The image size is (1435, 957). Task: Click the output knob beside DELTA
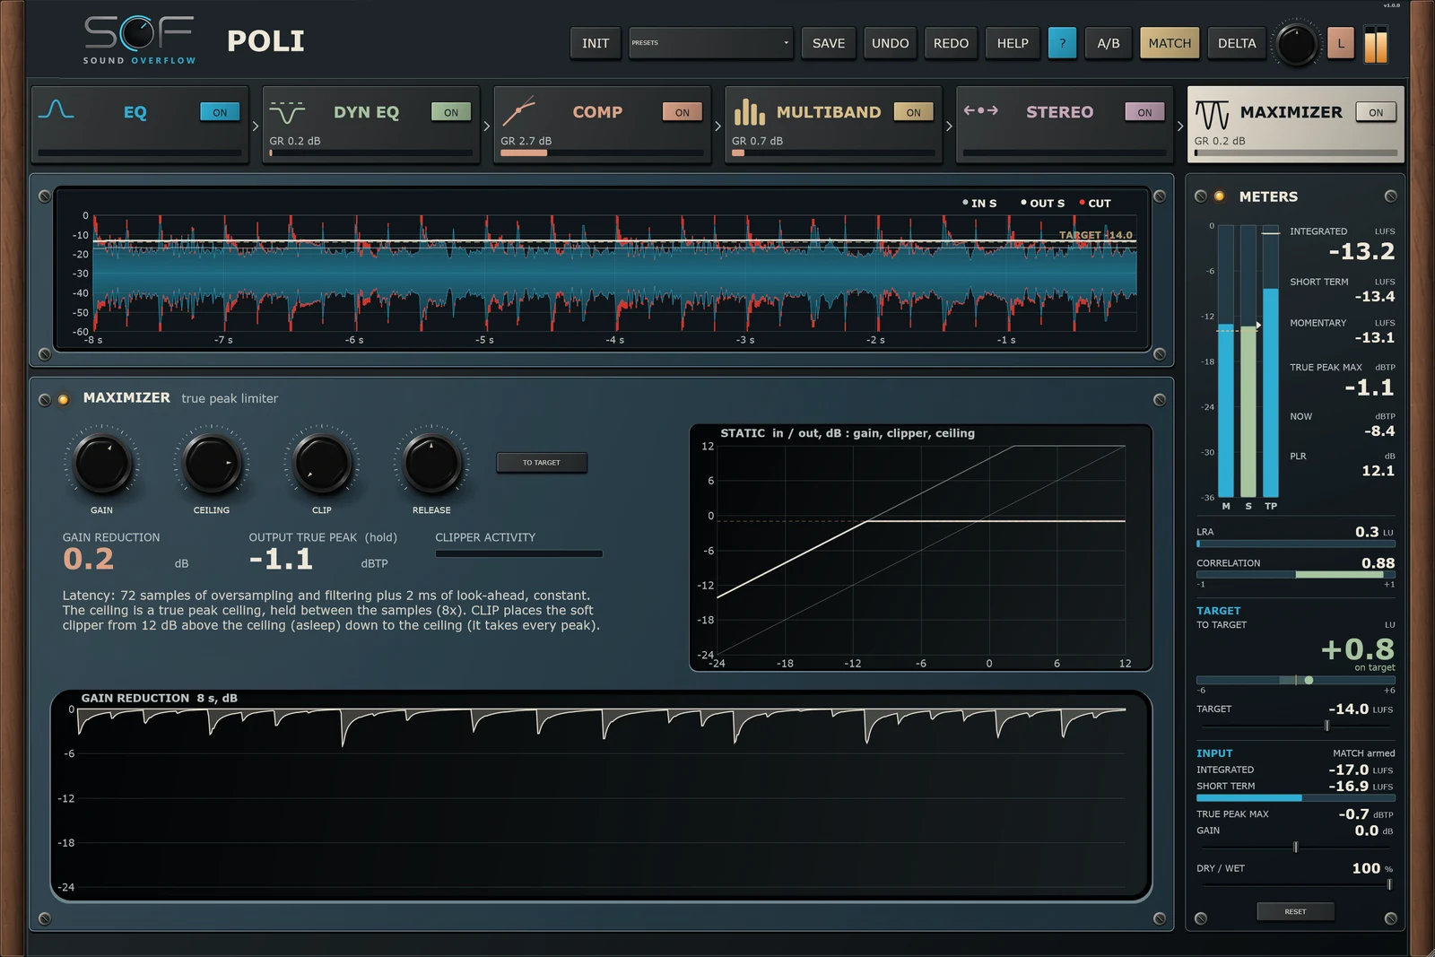pyautogui.click(x=1296, y=44)
